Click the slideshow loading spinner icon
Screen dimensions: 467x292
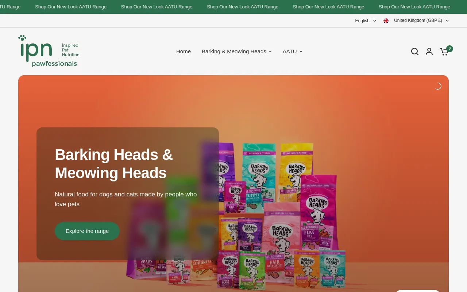438,86
